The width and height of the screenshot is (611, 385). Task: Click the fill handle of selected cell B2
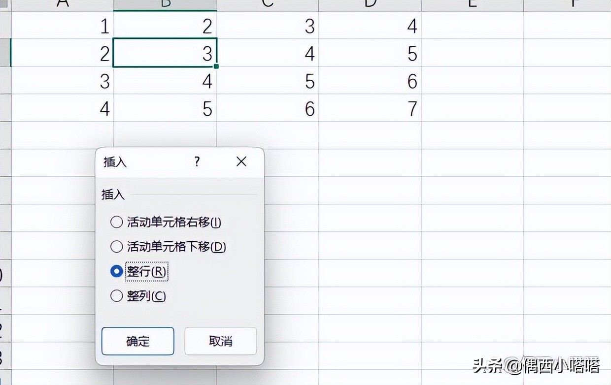[x=216, y=65]
